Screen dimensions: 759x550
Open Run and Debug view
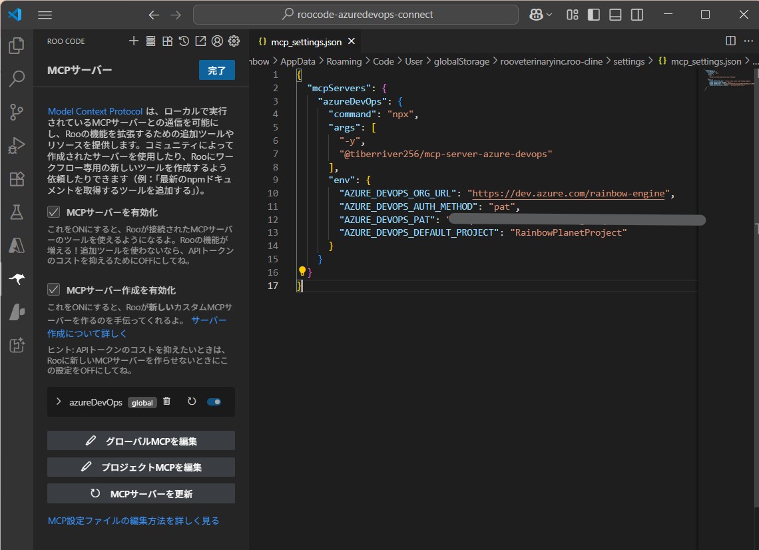17,145
